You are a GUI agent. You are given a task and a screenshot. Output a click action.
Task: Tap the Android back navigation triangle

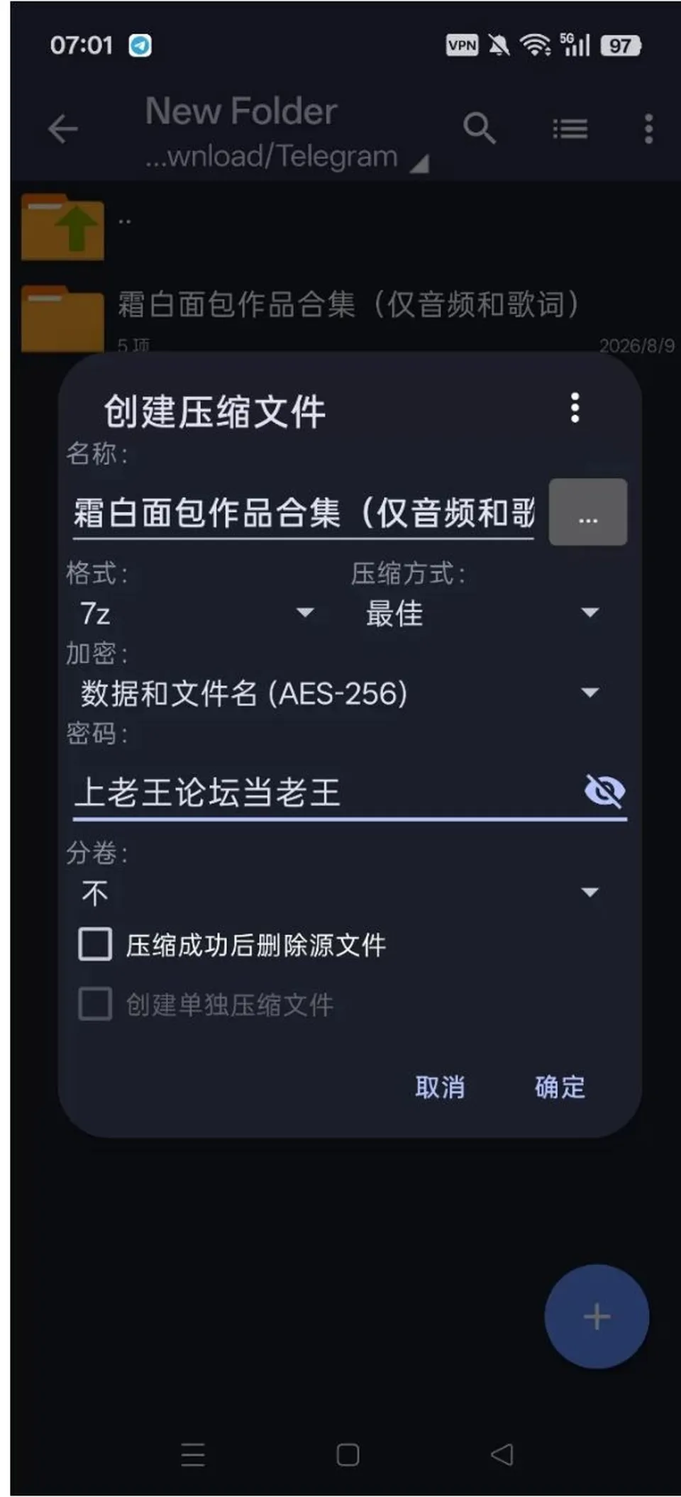[x=502, y=1454]
